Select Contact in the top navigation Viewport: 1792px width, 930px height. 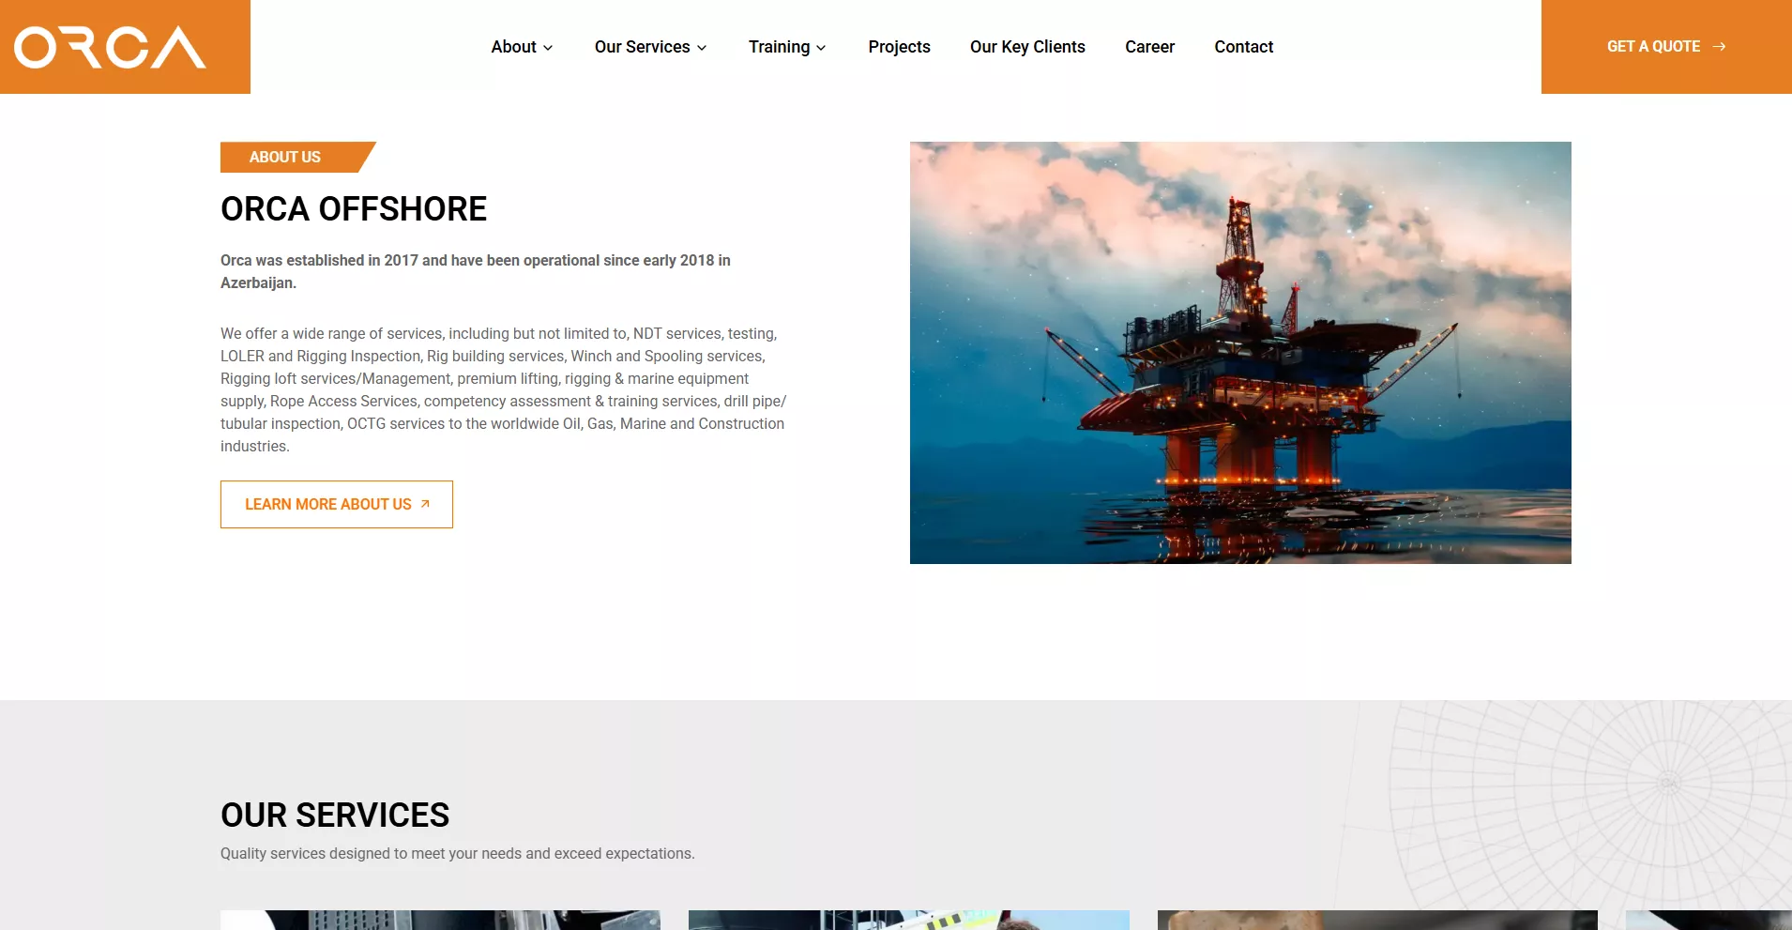tap(1243, 47)
